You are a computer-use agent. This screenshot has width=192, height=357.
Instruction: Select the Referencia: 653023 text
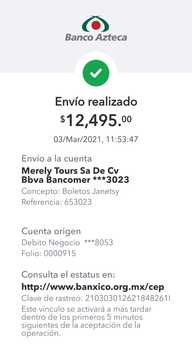(57, 202)
